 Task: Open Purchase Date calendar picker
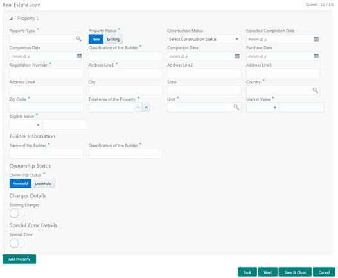(x=316, y=56)
